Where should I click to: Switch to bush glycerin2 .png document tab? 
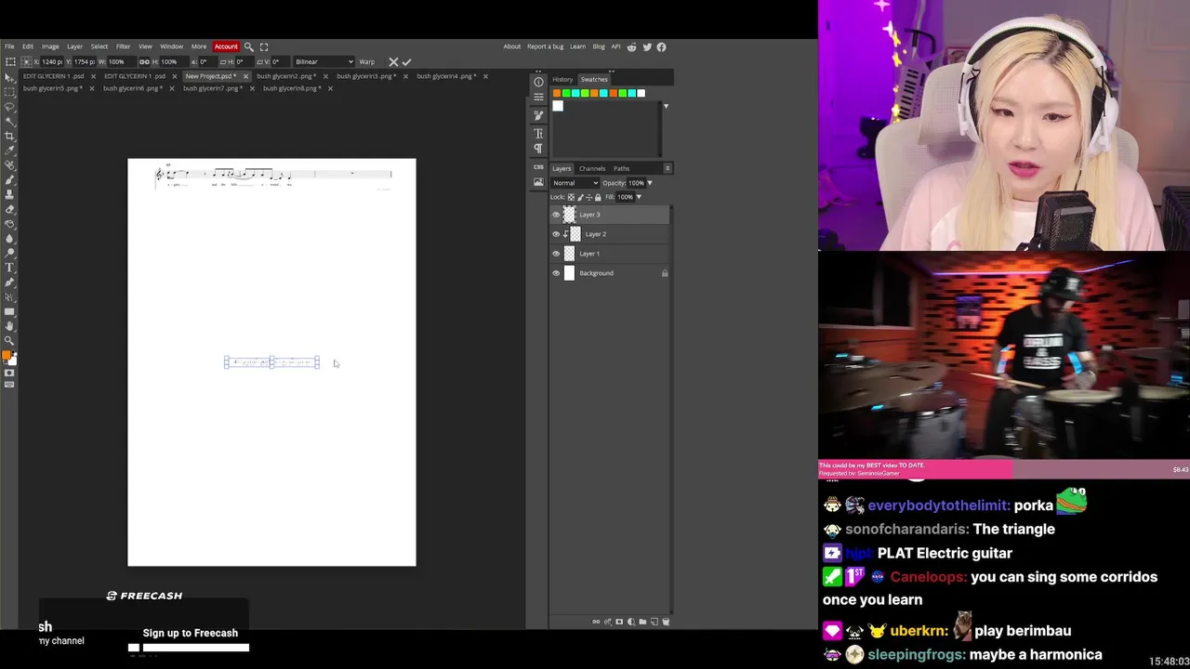(285, 76)
